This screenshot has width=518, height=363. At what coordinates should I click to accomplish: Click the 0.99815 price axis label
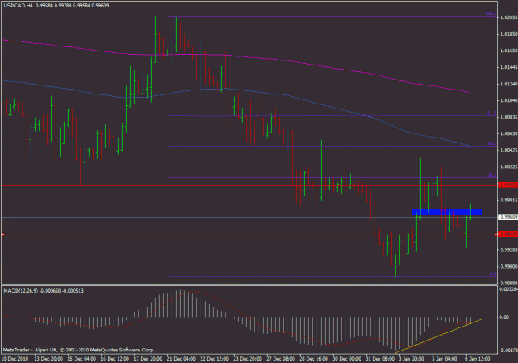(x=509, y=200)
